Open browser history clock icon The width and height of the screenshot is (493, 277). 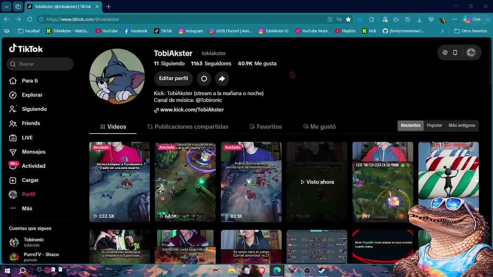(408, 19)
